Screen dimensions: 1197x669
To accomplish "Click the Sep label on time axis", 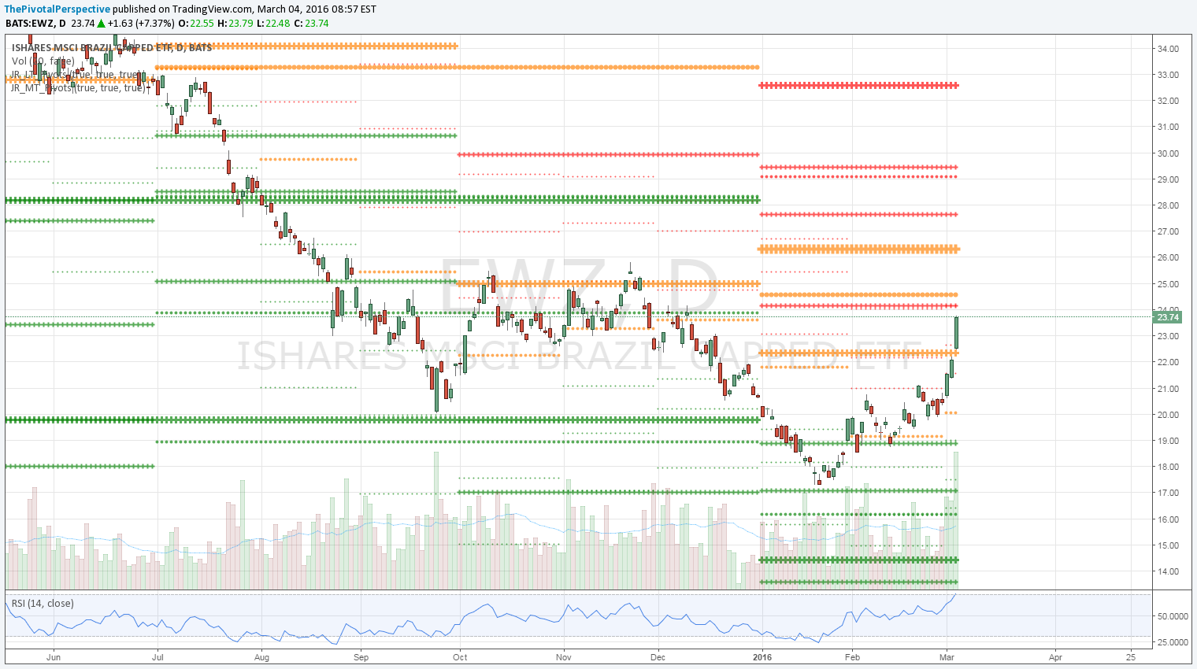I will (361, 657).
